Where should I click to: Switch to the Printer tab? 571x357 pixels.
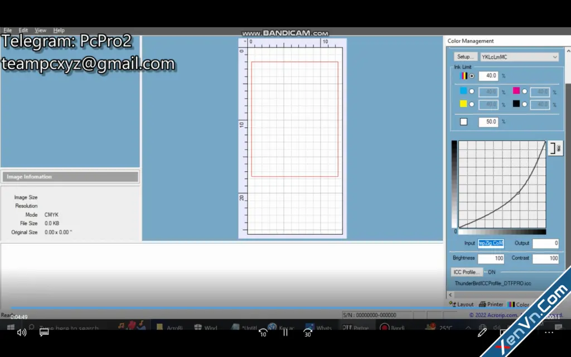click(x=491, y=304)
